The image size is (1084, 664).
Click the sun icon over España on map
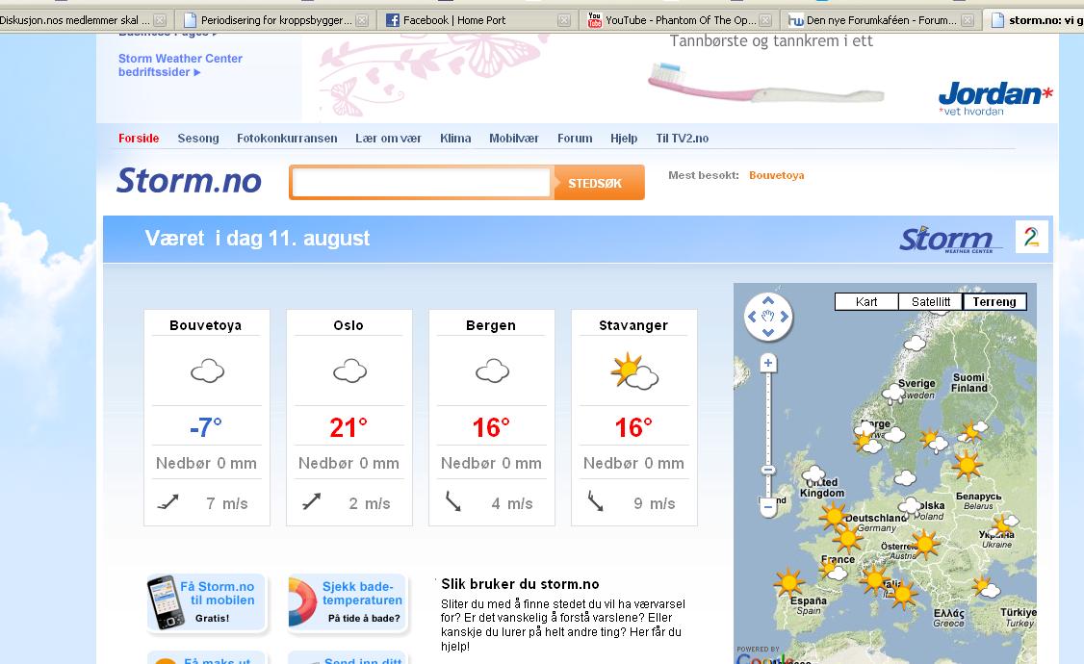pos(788,582)
